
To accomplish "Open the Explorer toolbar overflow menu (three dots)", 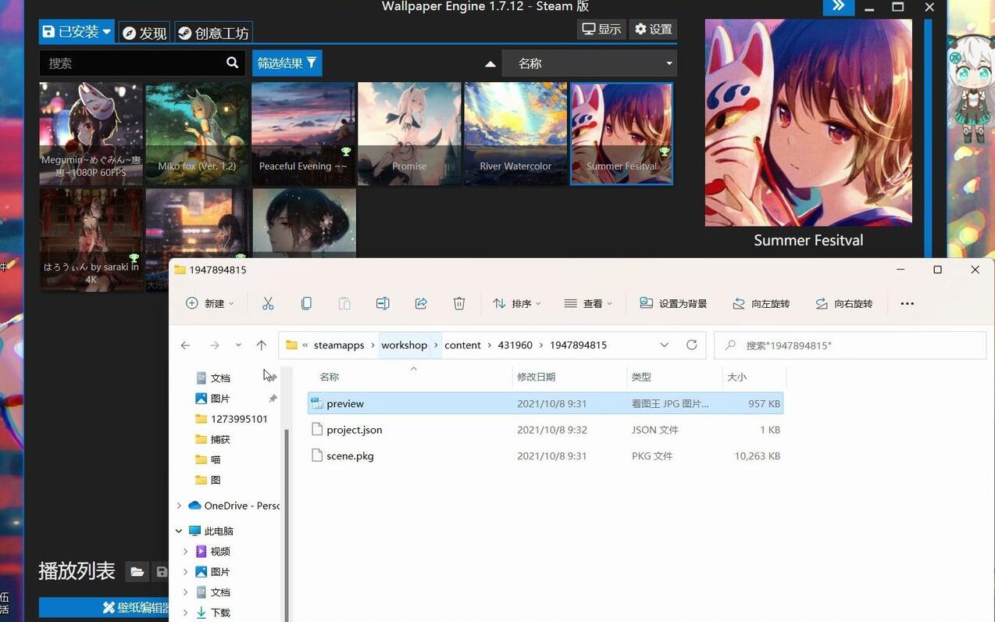I will coord(907,303).
